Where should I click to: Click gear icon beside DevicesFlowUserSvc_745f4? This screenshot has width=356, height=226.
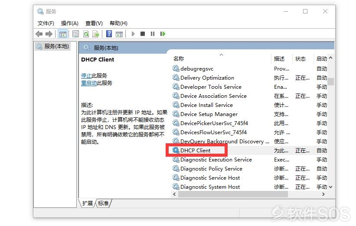point(176,132)
